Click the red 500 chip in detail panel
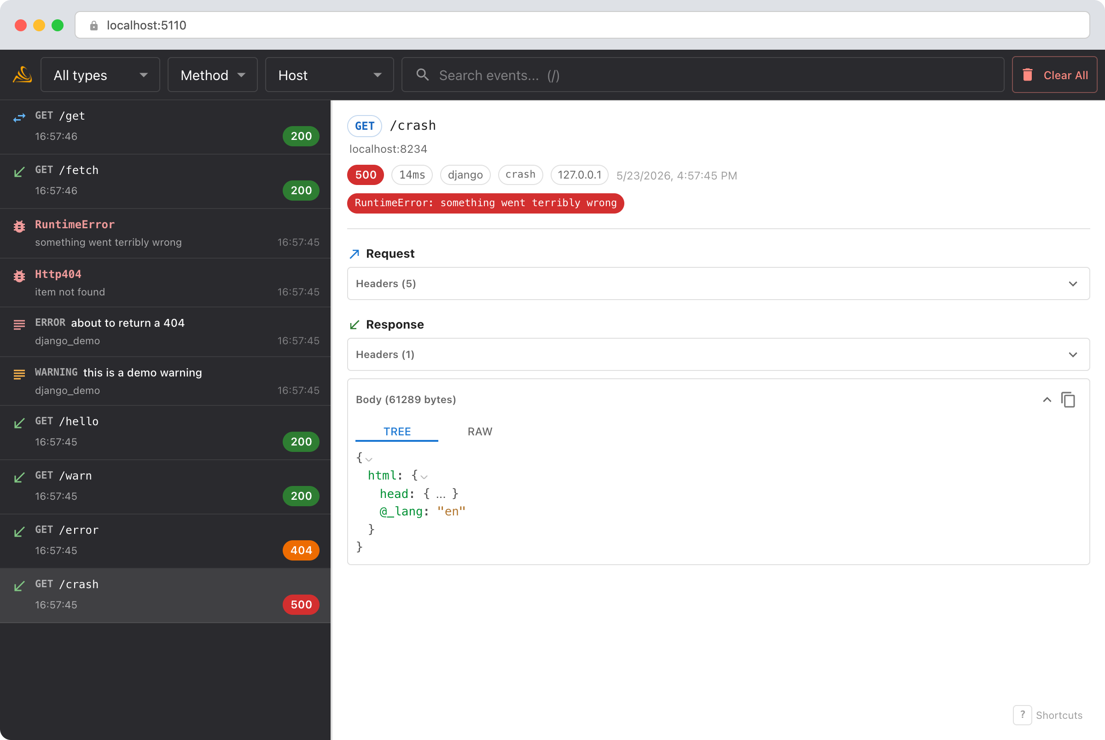This screenshot has width=1105, height=740. pos(366,175)
